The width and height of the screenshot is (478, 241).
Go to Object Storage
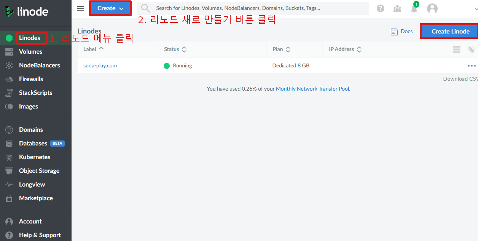click(39, 171)
